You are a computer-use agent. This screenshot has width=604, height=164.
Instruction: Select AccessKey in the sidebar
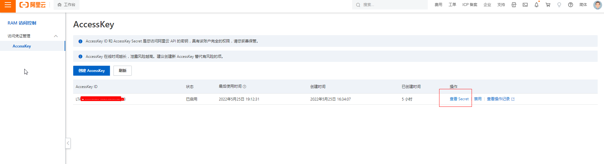(22, 46)
